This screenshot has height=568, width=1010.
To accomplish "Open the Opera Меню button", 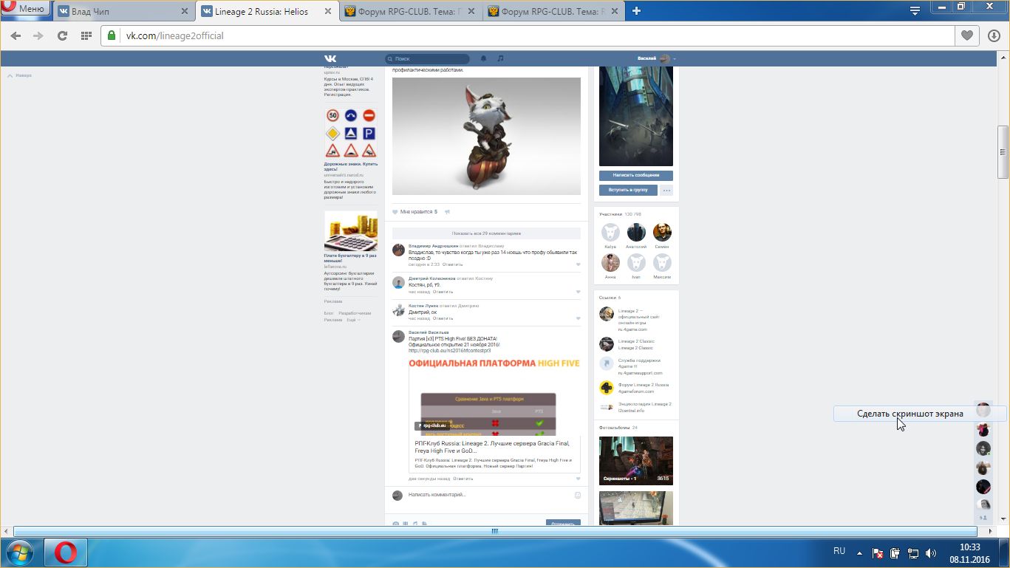I will [x=25, y=9].
